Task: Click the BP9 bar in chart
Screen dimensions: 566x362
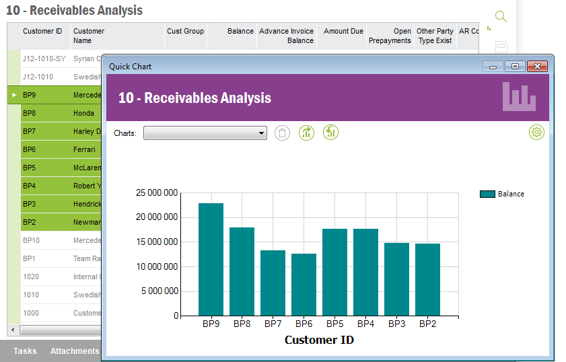Action: pyautogui.click(x=211, y=259)
